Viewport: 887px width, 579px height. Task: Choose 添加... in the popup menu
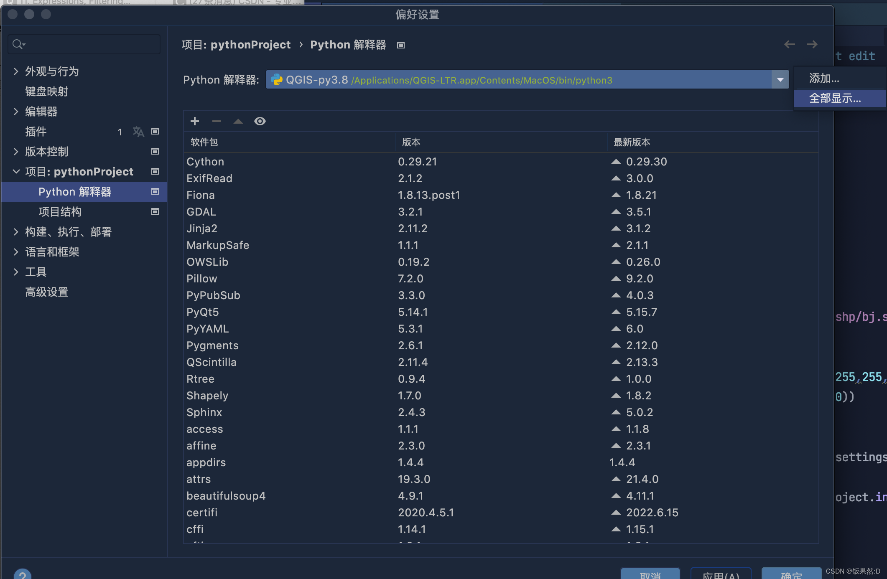tap(824, 79)
